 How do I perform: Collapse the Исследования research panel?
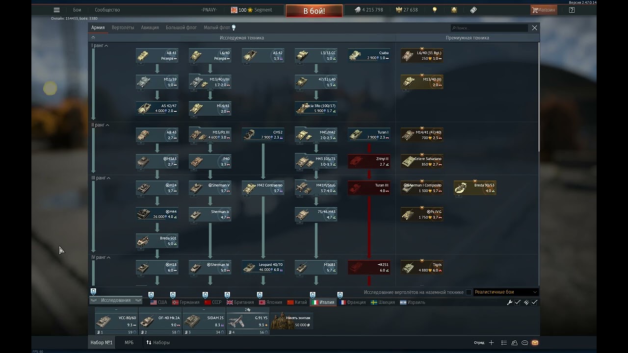click(x=116, y=301)
